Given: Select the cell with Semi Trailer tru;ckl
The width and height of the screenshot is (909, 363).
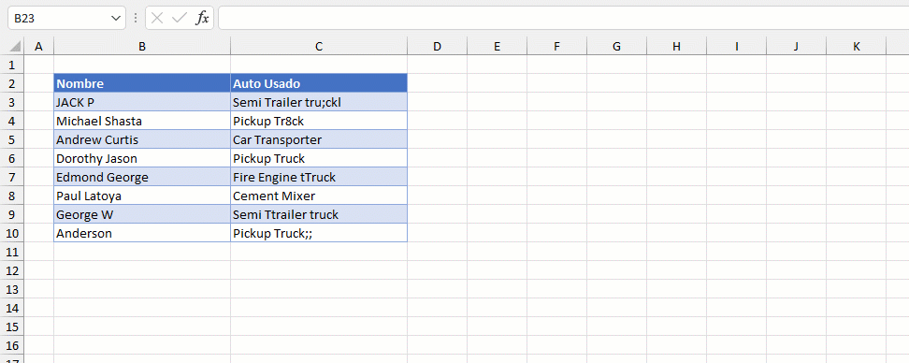Looking at the screenshot, I should tap(319, 102).
